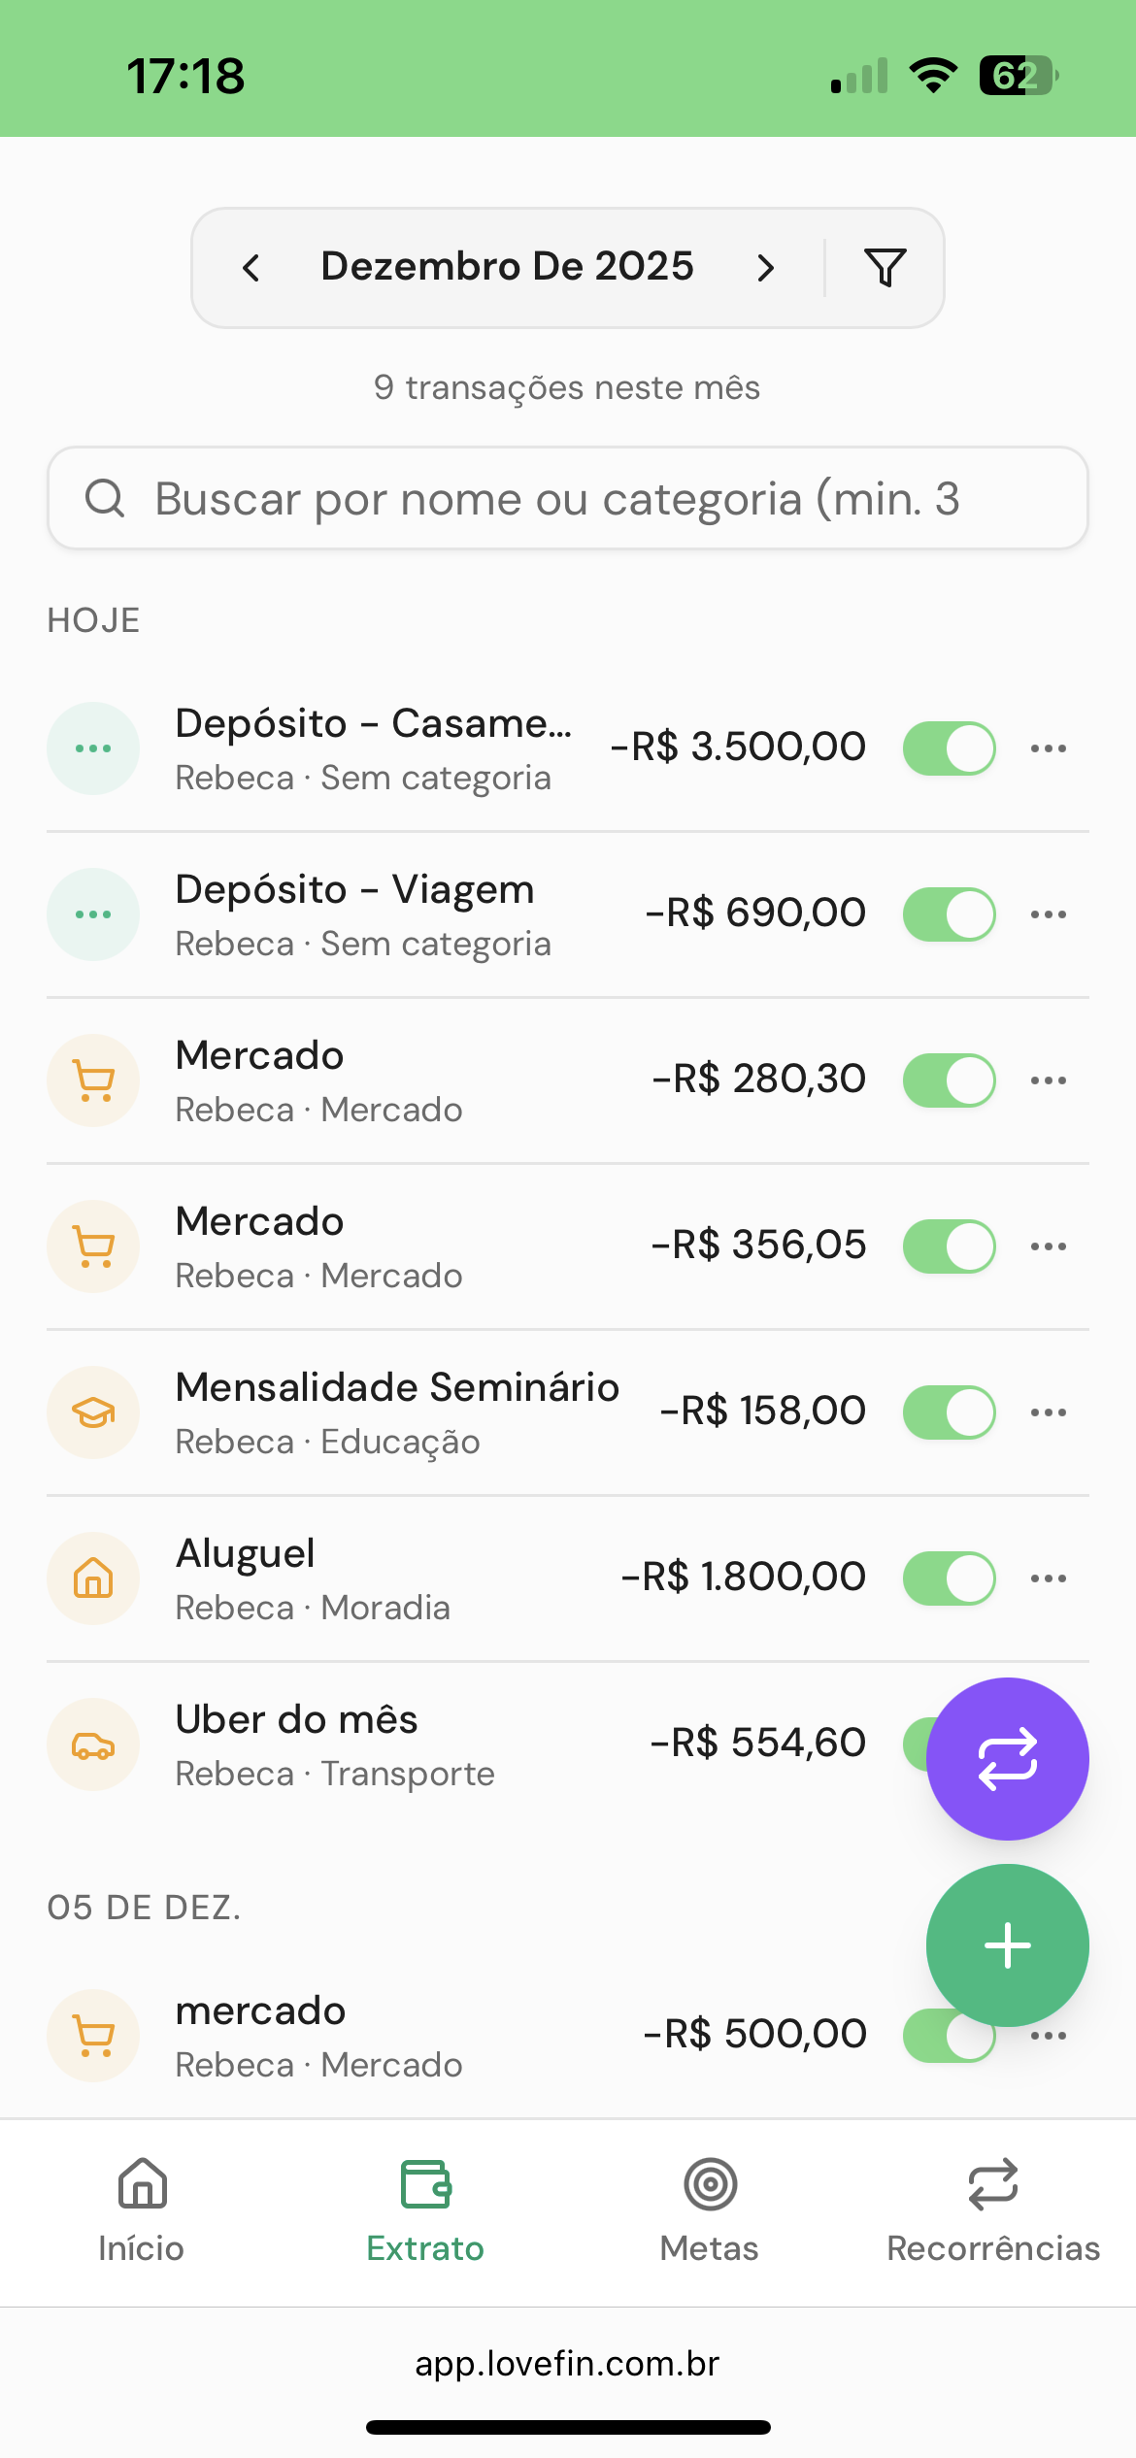The width and height of the screenshot is (1136, 2458).
Task: Open more options for Mercado R$ 356,05
Action: (x=1049, y=1246)
